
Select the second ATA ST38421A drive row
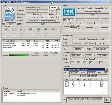click(x=31, y=96)
